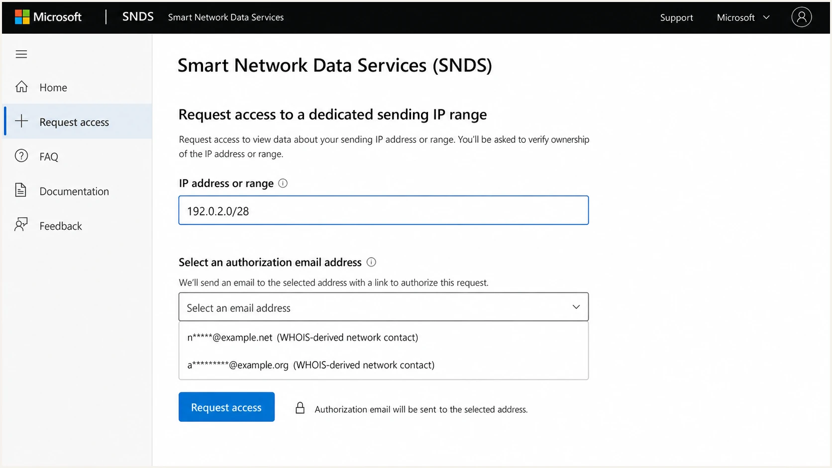
Task: Click the Feedback person icon
Action: [x=21, y=225]
